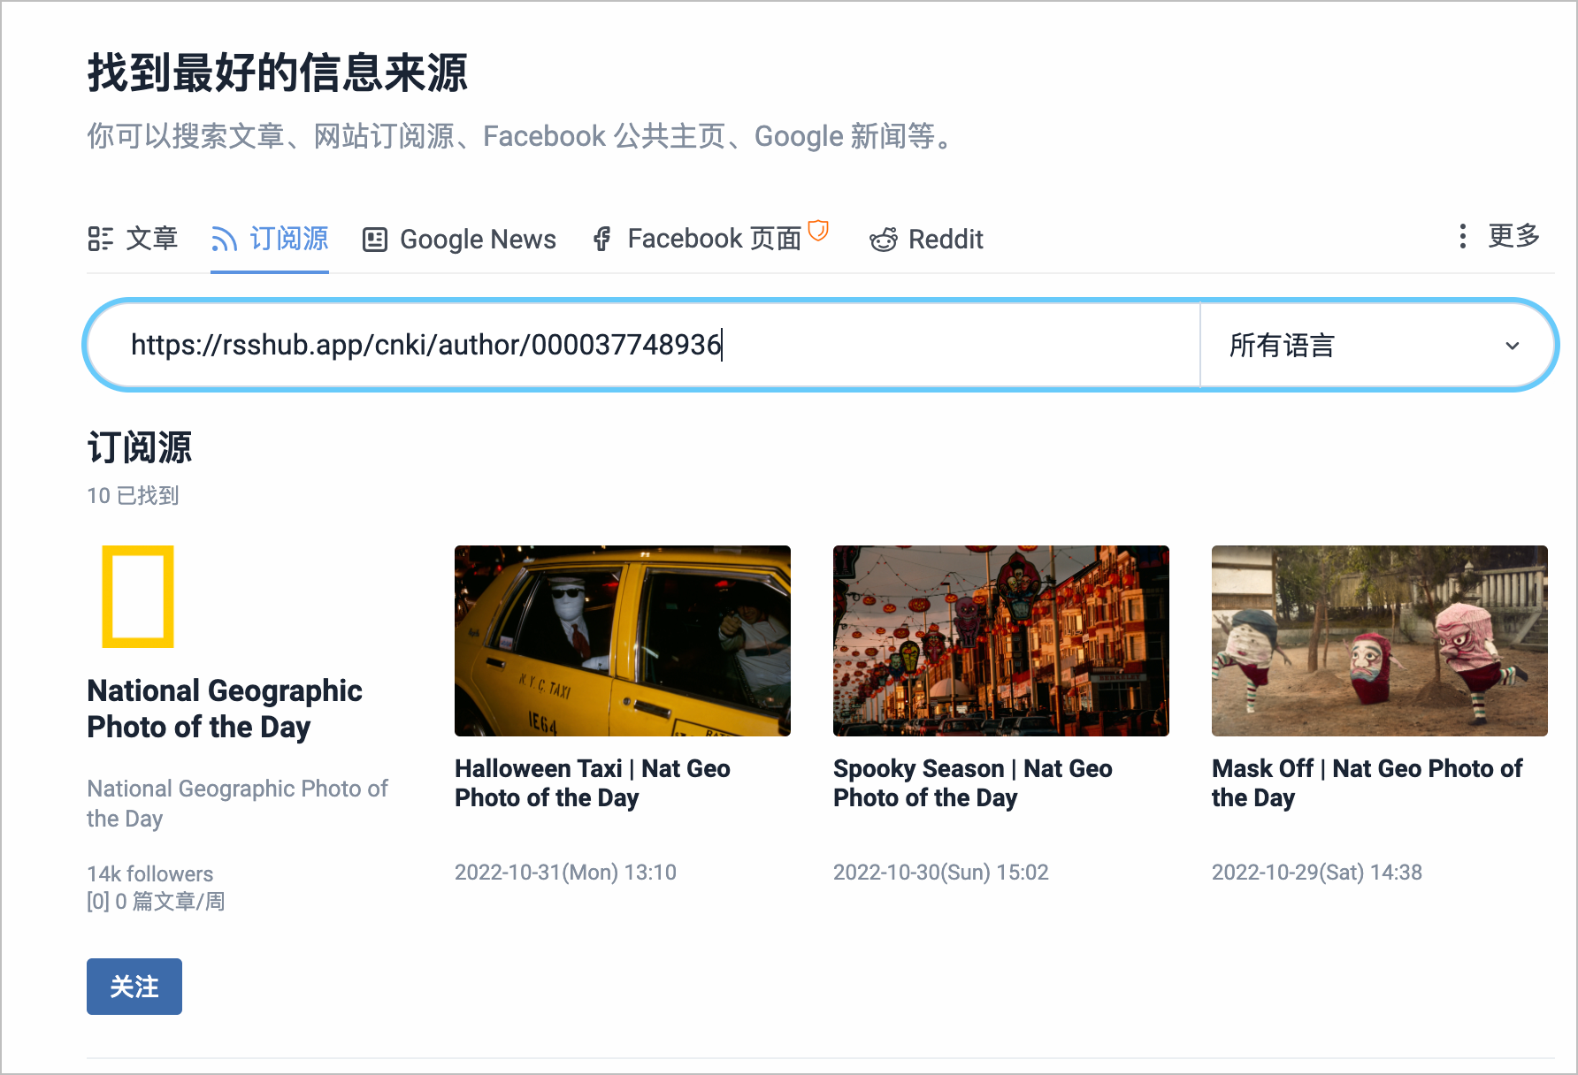This screenshot has width=1578, height=1075.
Task: Click the Facebook logo icon
Action: click(602, 238)
